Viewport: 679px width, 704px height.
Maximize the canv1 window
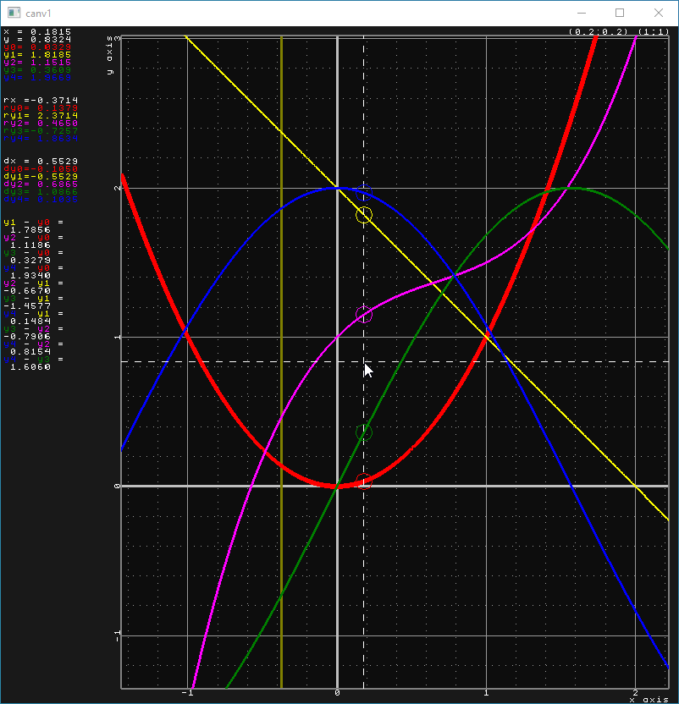pos(620,14)
